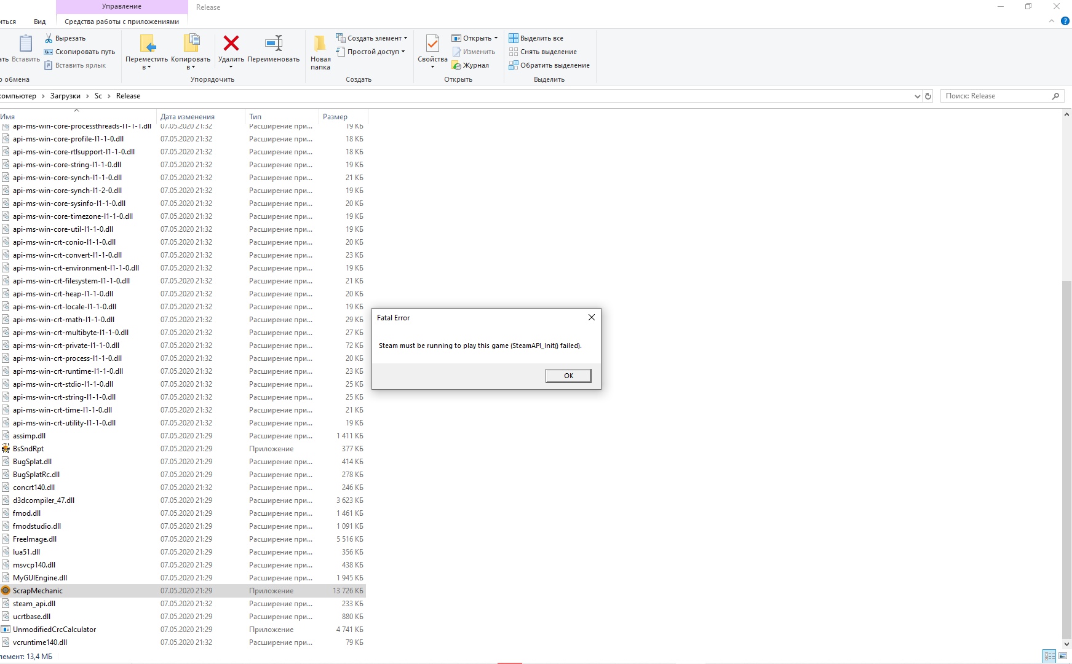This screenshot has height=664, width=1072.
Task: Click the file list vertical scrollbar
Action: [1066, 460]
